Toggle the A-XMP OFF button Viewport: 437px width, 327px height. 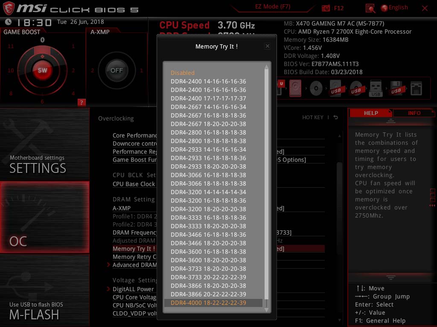117,70
